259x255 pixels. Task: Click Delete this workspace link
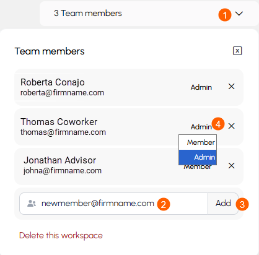pos(61,235)
